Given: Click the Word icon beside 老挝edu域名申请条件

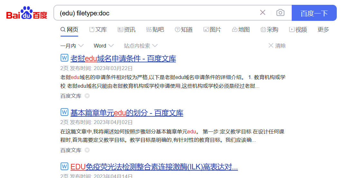Looking at the screenshot, I should tap(64, 58).
